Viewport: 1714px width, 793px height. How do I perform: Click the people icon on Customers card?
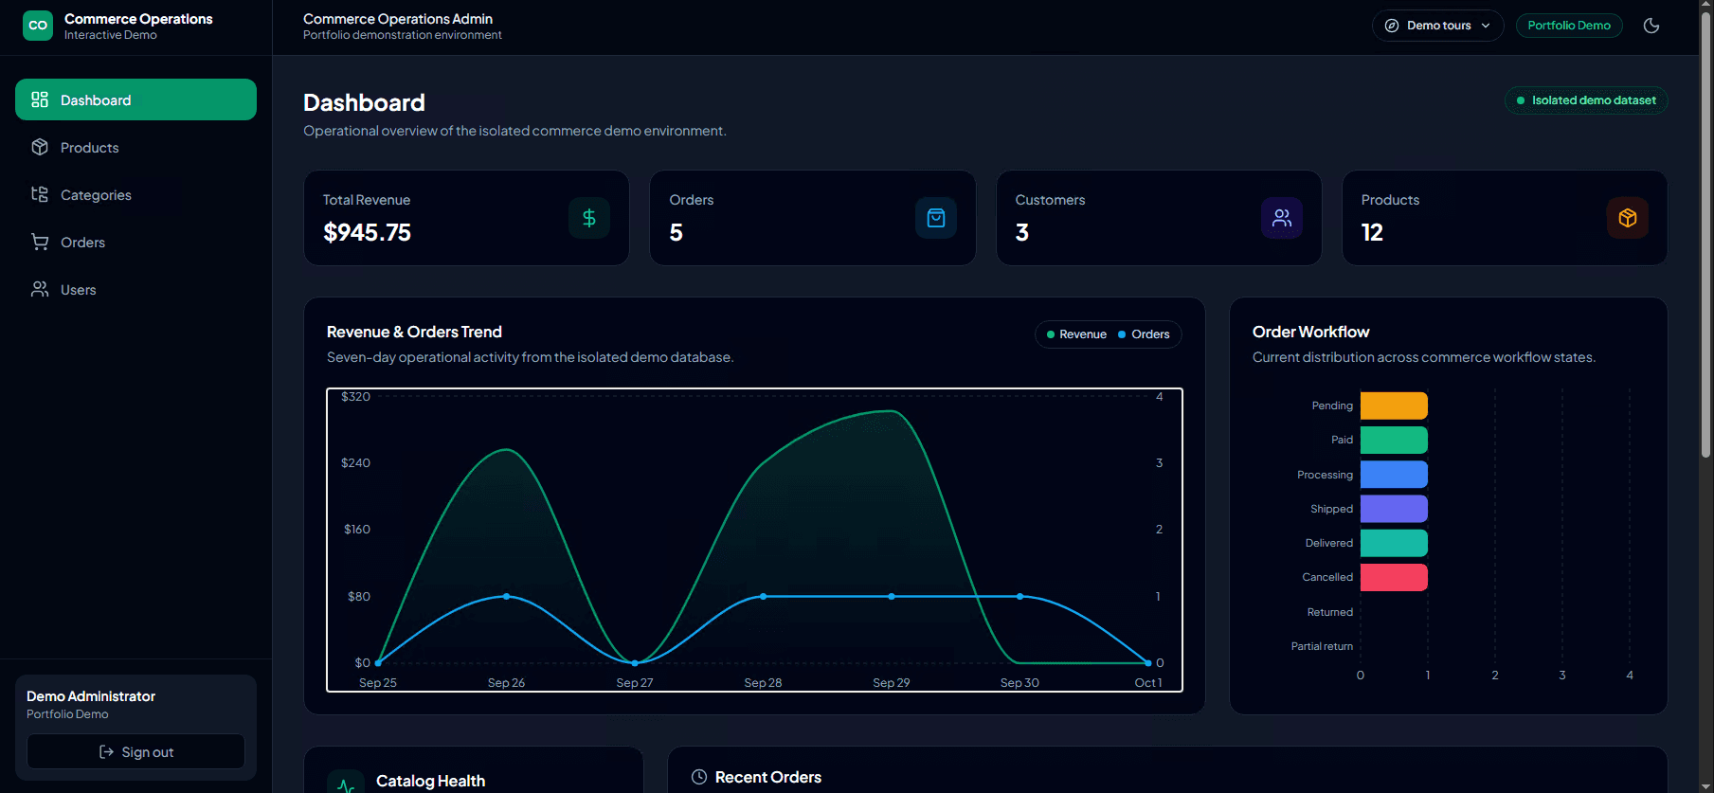point(1282,218)
